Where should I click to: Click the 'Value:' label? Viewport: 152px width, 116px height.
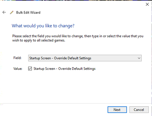(x=18, y=69)
